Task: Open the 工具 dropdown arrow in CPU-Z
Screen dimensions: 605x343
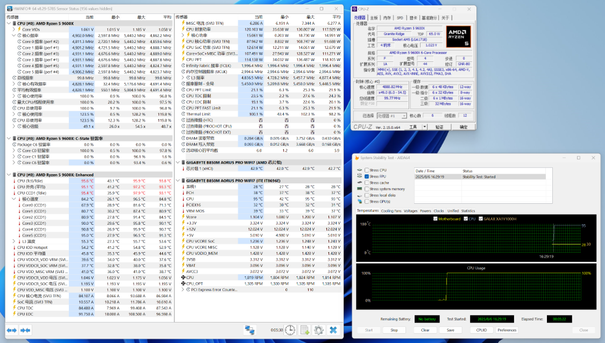Action: click(425, 127)
